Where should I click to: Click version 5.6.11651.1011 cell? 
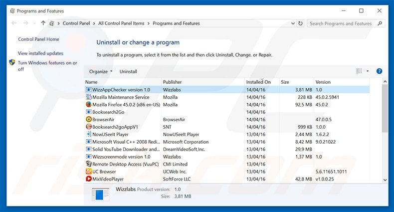click(x=331, y=172)
